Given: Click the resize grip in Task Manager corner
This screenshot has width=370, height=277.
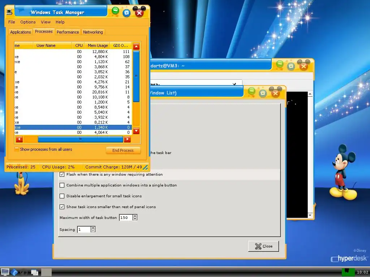Looking at the screenshot, I should point(146,167).
